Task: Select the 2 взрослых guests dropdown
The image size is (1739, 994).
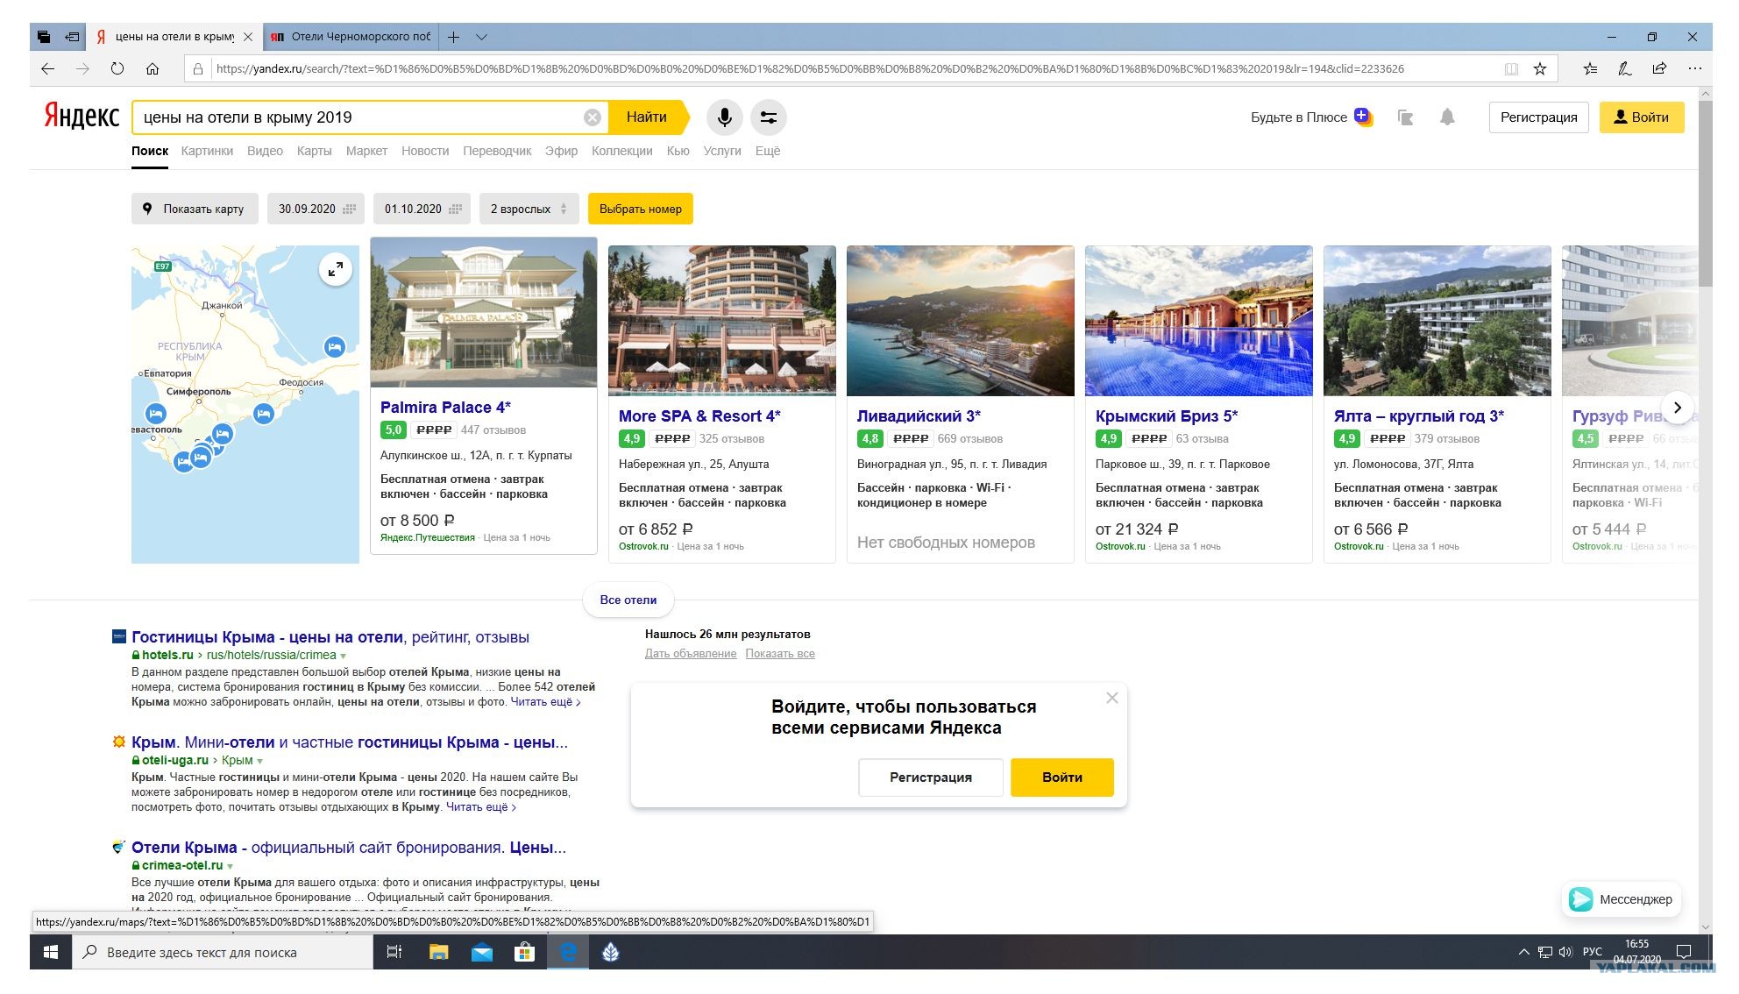Action: coord(529,209)
